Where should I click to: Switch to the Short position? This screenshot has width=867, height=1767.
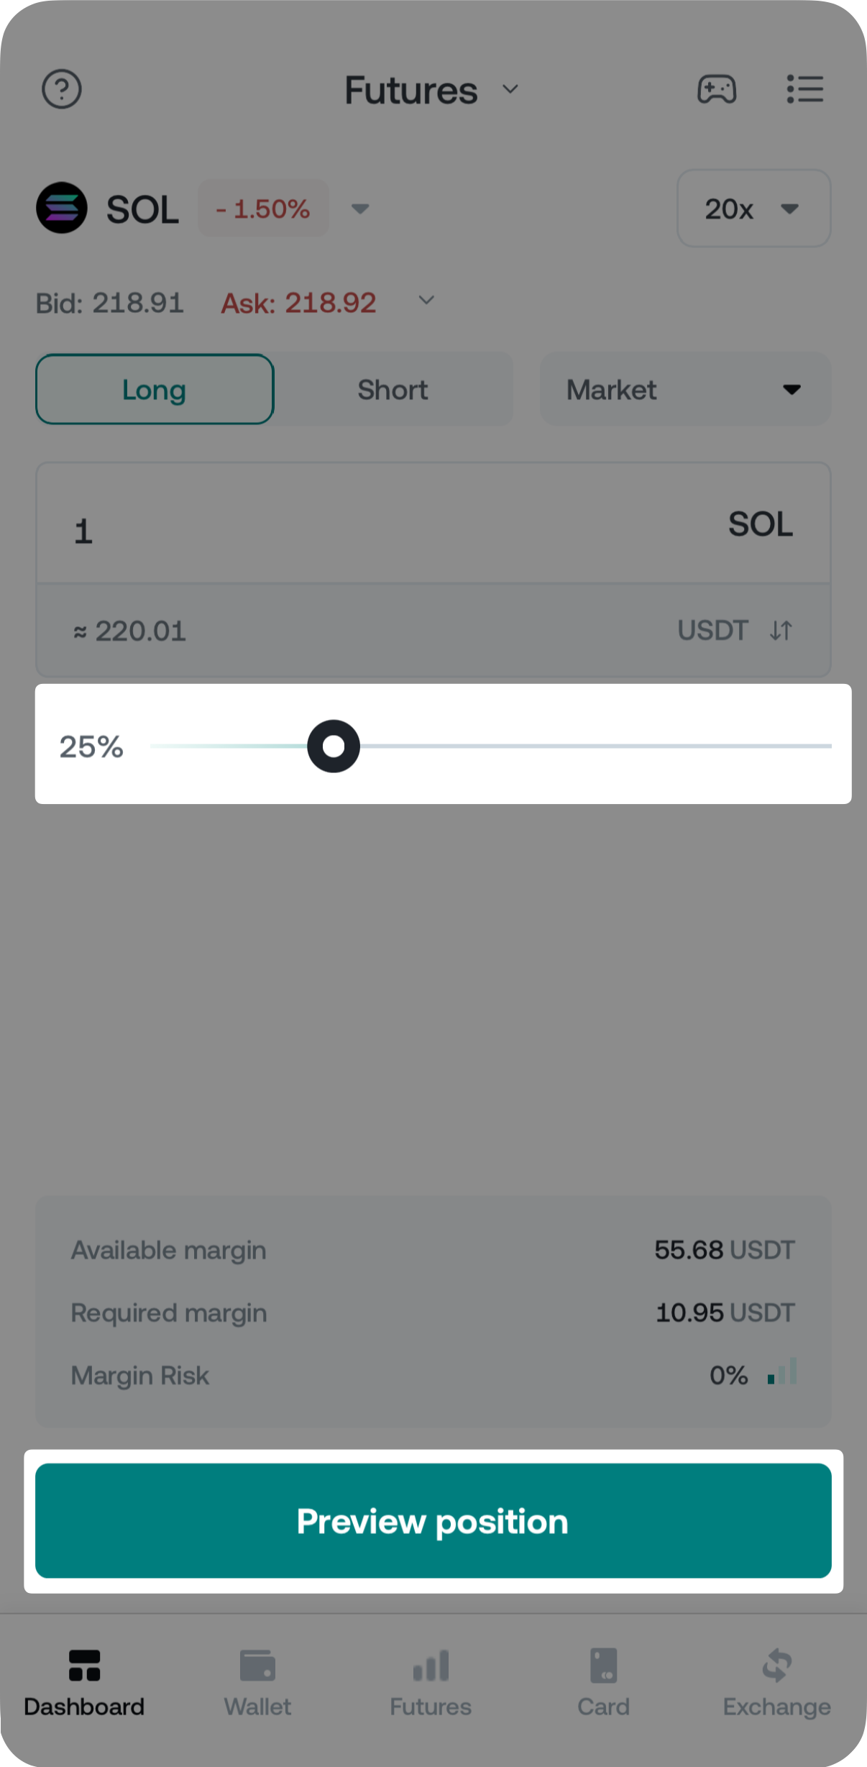click(x=393, y=389)
